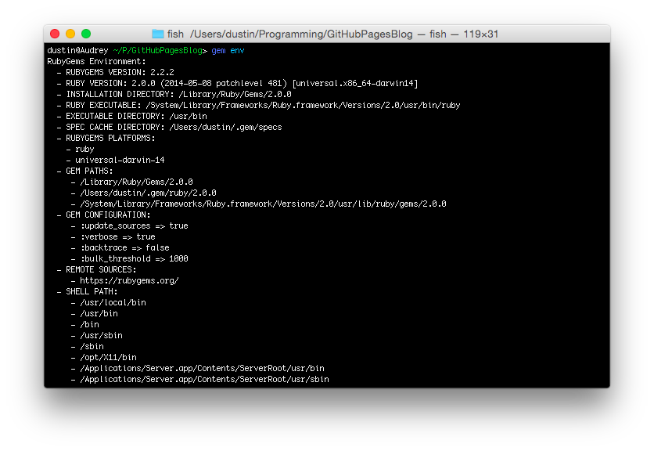Viewport: 654px width, 451px height.
Task: Click the 'gem env' command text
Action: point(228,51)
